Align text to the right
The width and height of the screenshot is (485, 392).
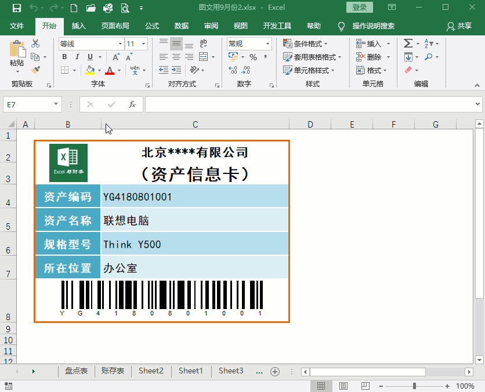tap(189, 57)
